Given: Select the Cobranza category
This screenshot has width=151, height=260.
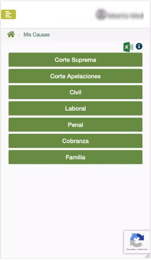Looking at the screenshot, I should coord(75,141).
